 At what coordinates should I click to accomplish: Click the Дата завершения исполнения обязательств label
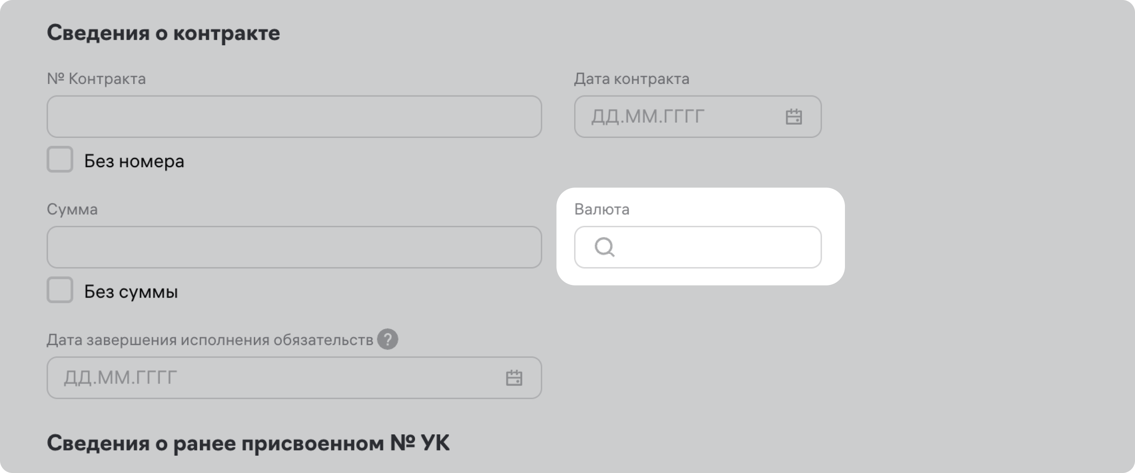pos(210,340)
